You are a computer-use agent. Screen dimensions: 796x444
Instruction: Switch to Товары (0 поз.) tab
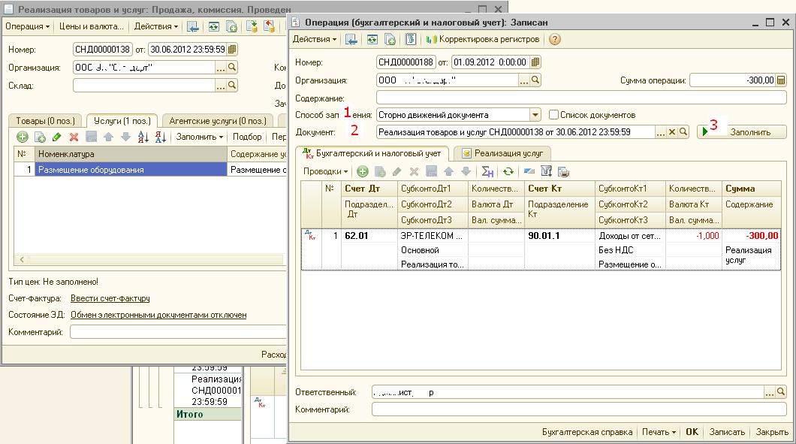tap(45, 121)
